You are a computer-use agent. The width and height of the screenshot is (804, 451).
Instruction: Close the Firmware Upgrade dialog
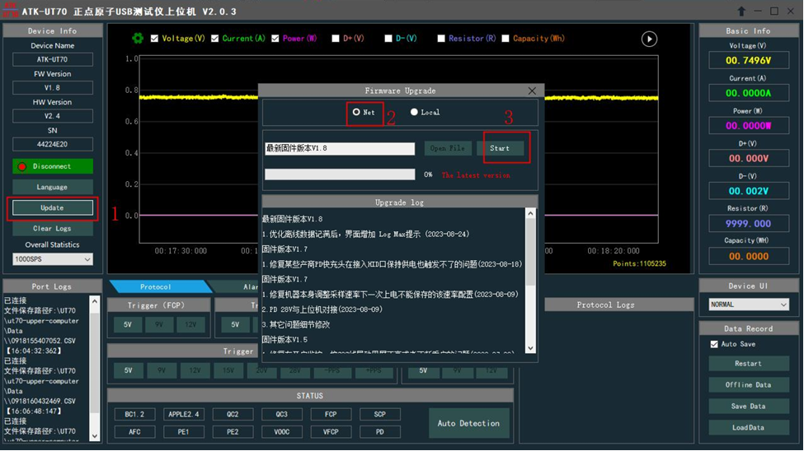(x=532, y=91)
